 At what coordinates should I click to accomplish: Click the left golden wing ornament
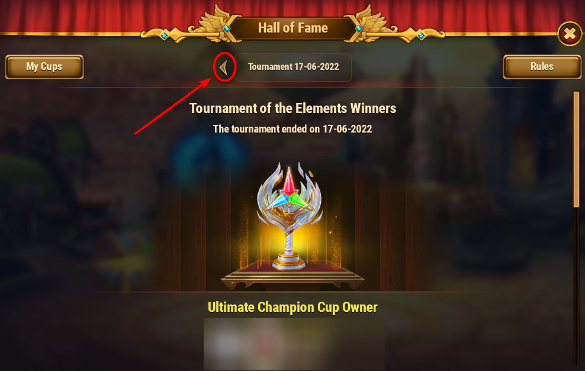click(213, 22)
